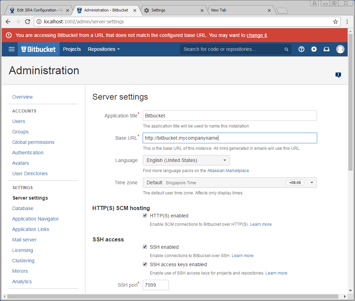The height and width of the screenshot is (301, 355).
Task: Open Application Links in sidebar
Action: [31, 229]
